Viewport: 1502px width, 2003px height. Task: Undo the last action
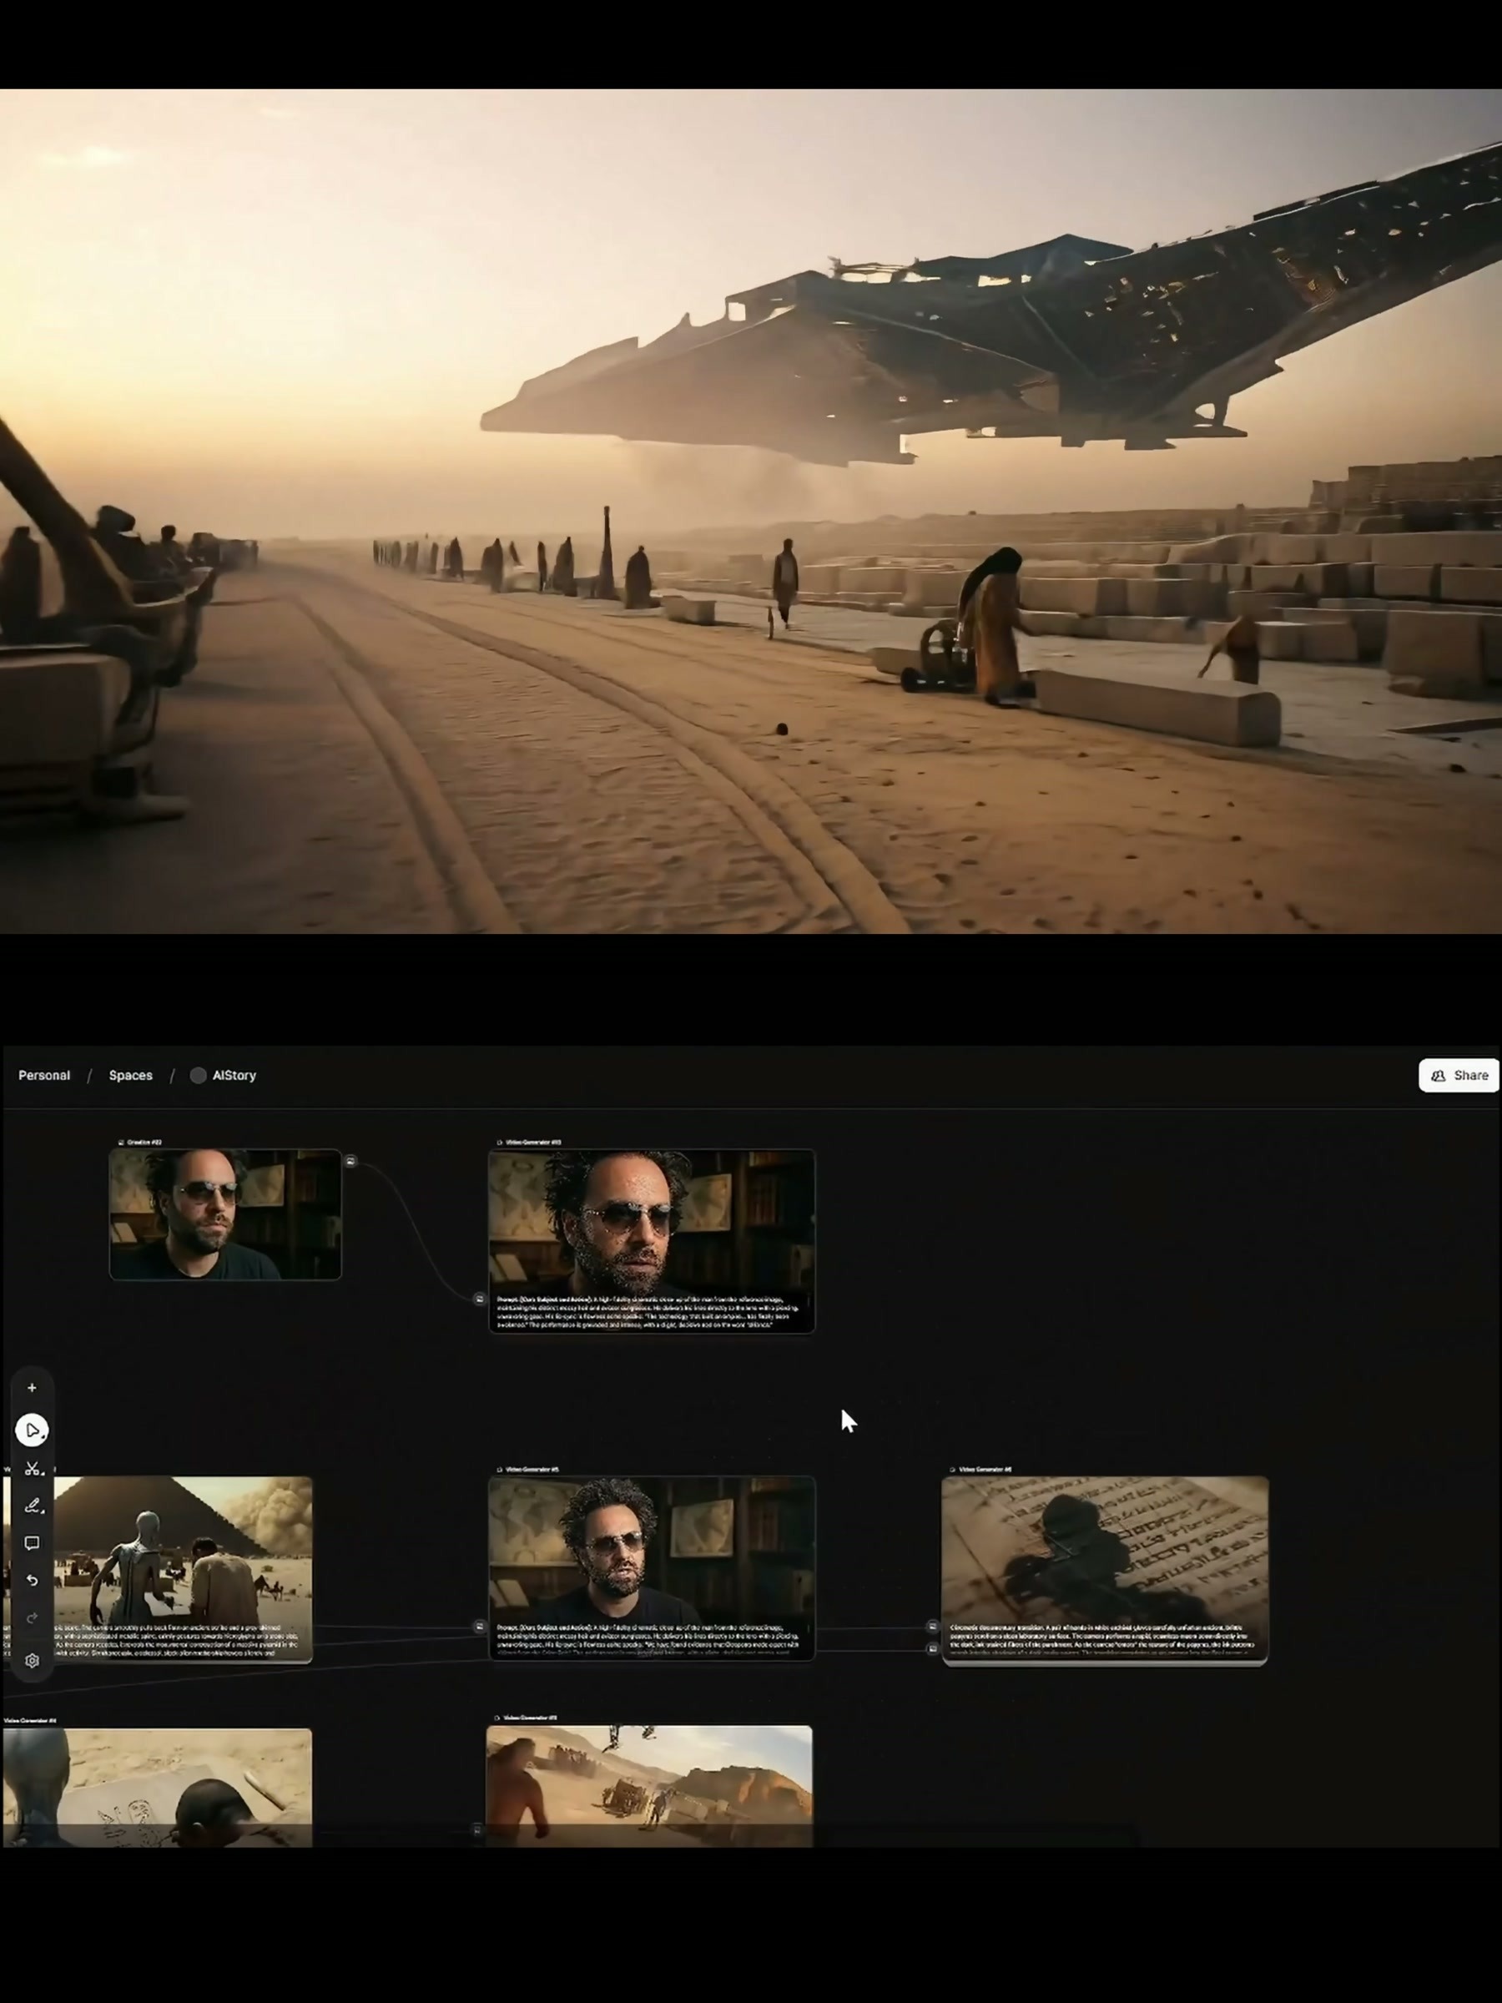tap(32, 1580)
